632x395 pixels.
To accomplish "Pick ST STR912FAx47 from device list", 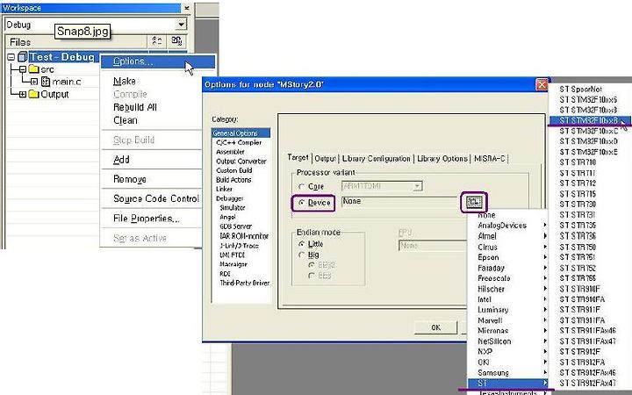I will point(589,383).
